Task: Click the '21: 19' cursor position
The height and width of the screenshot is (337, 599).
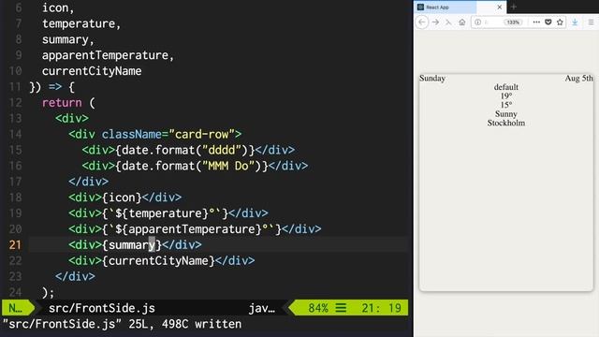Action: (x=381, y=308)
